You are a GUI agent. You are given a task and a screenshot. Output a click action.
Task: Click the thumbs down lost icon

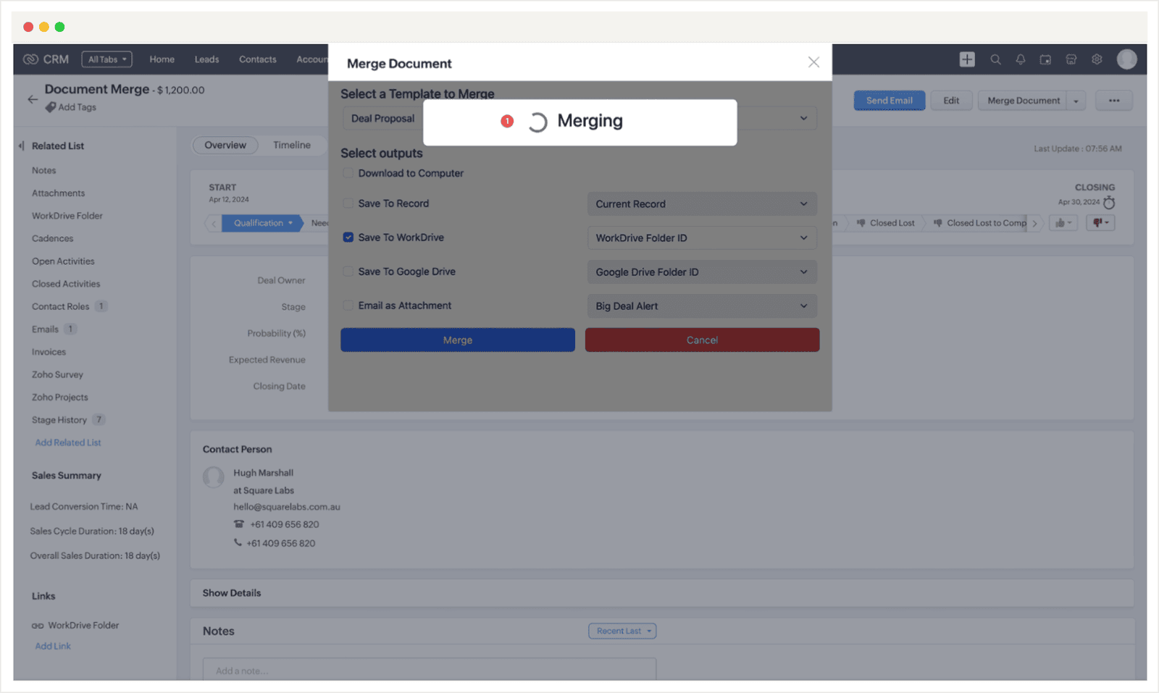(1100, 223)
